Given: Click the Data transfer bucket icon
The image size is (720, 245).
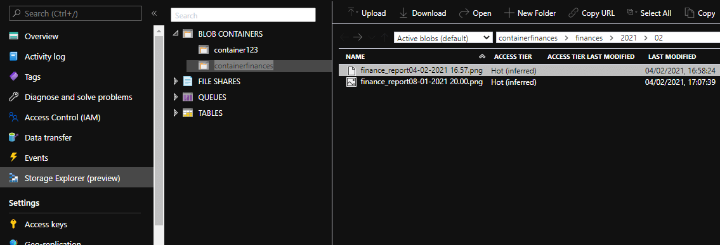Looking at the screenshot, I should (x=13, y=137).
